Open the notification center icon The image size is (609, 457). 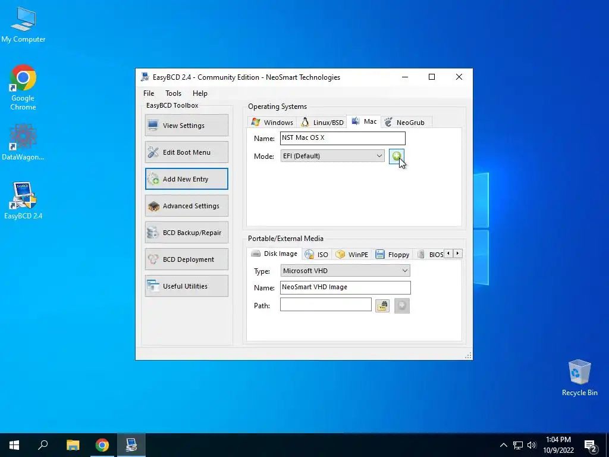coord(591,445)
